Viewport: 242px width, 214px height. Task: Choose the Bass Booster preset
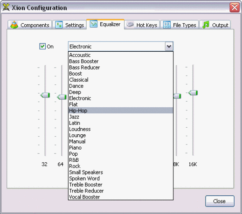(121, 61)
